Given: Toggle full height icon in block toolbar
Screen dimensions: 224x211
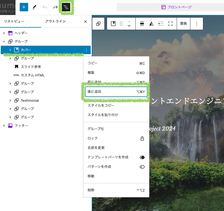Looking at the screenshot, I should point(170,24).
